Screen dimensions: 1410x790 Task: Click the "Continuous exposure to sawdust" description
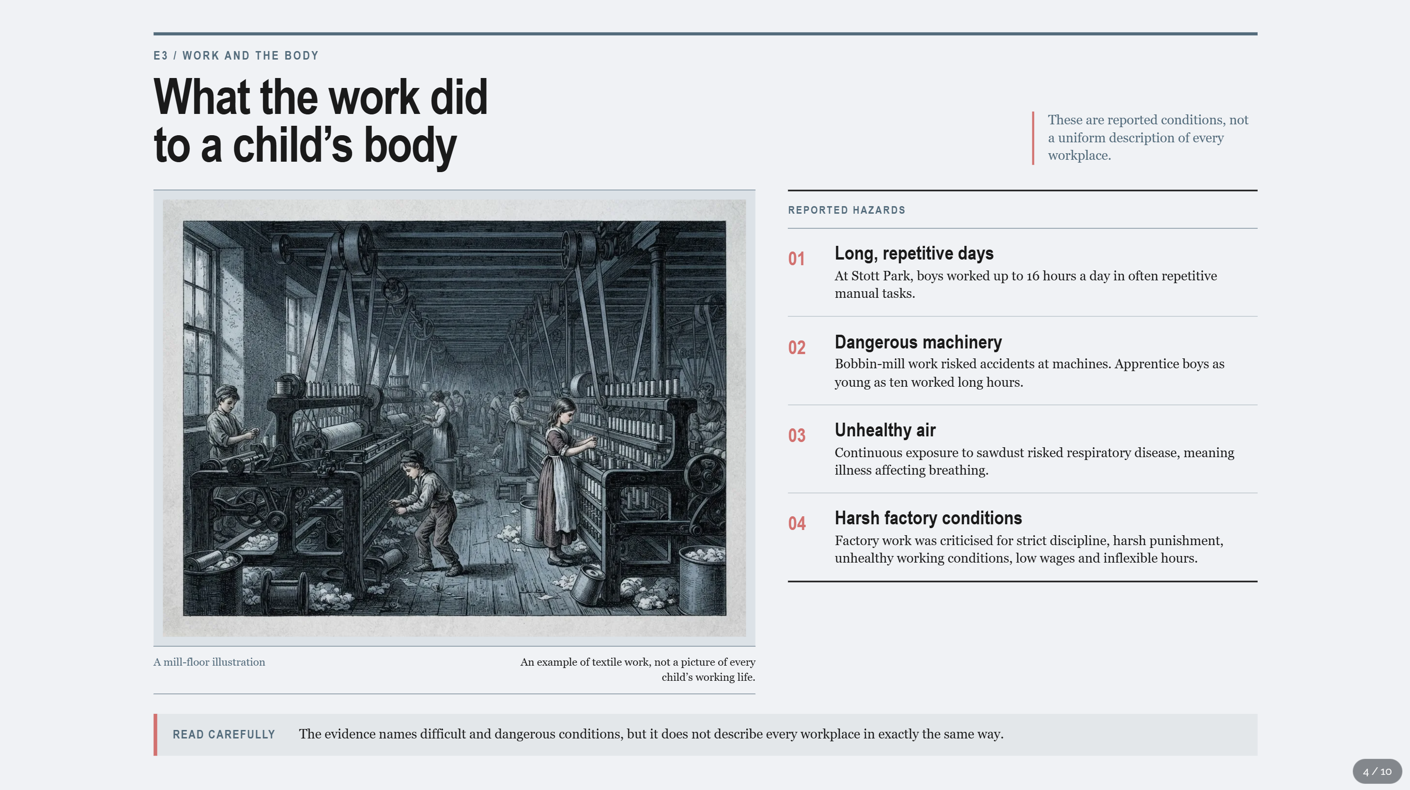(x=1034, y=461)
